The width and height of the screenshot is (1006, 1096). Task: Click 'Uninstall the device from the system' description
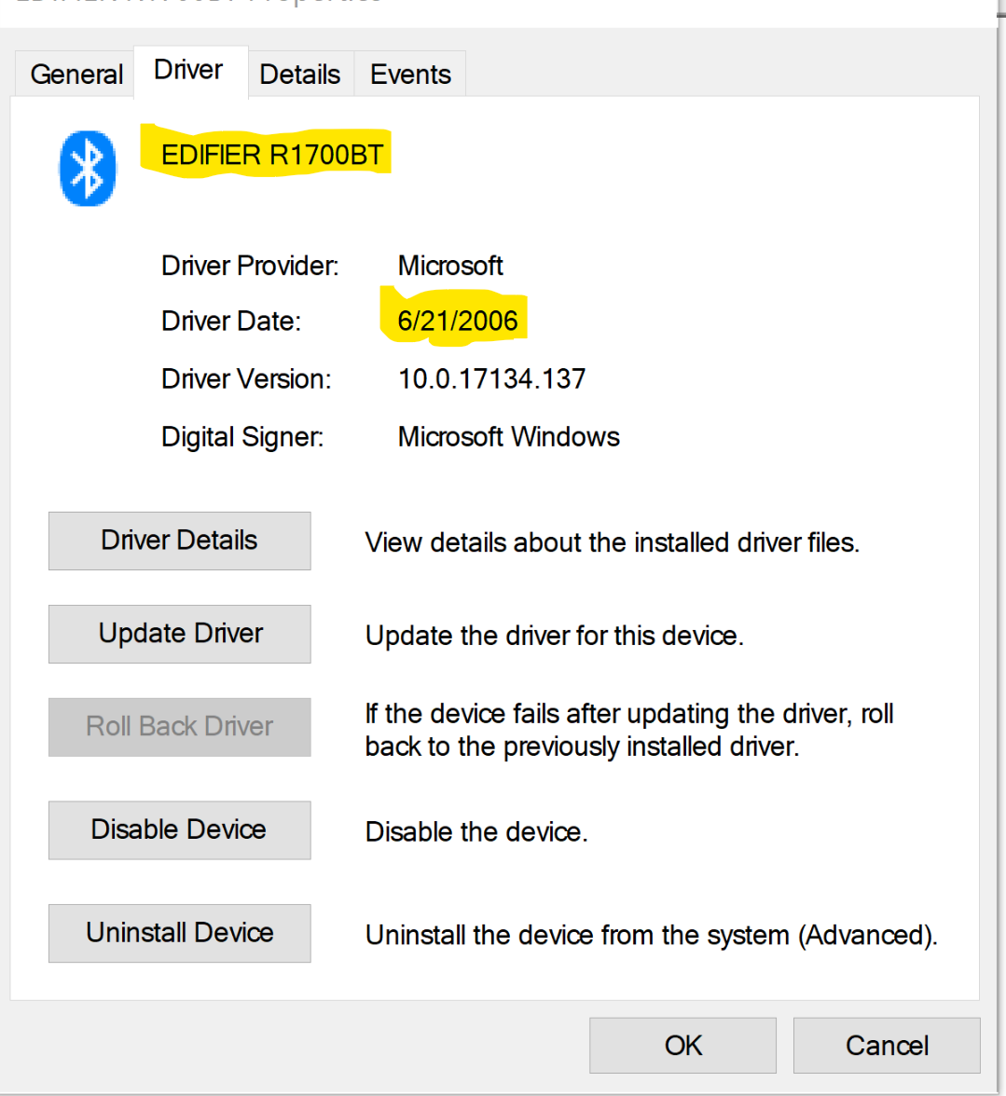coord(652,936)
